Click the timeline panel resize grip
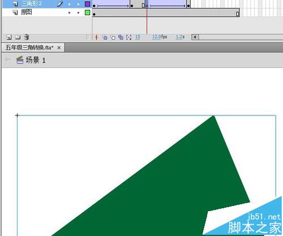 point(88,37)
